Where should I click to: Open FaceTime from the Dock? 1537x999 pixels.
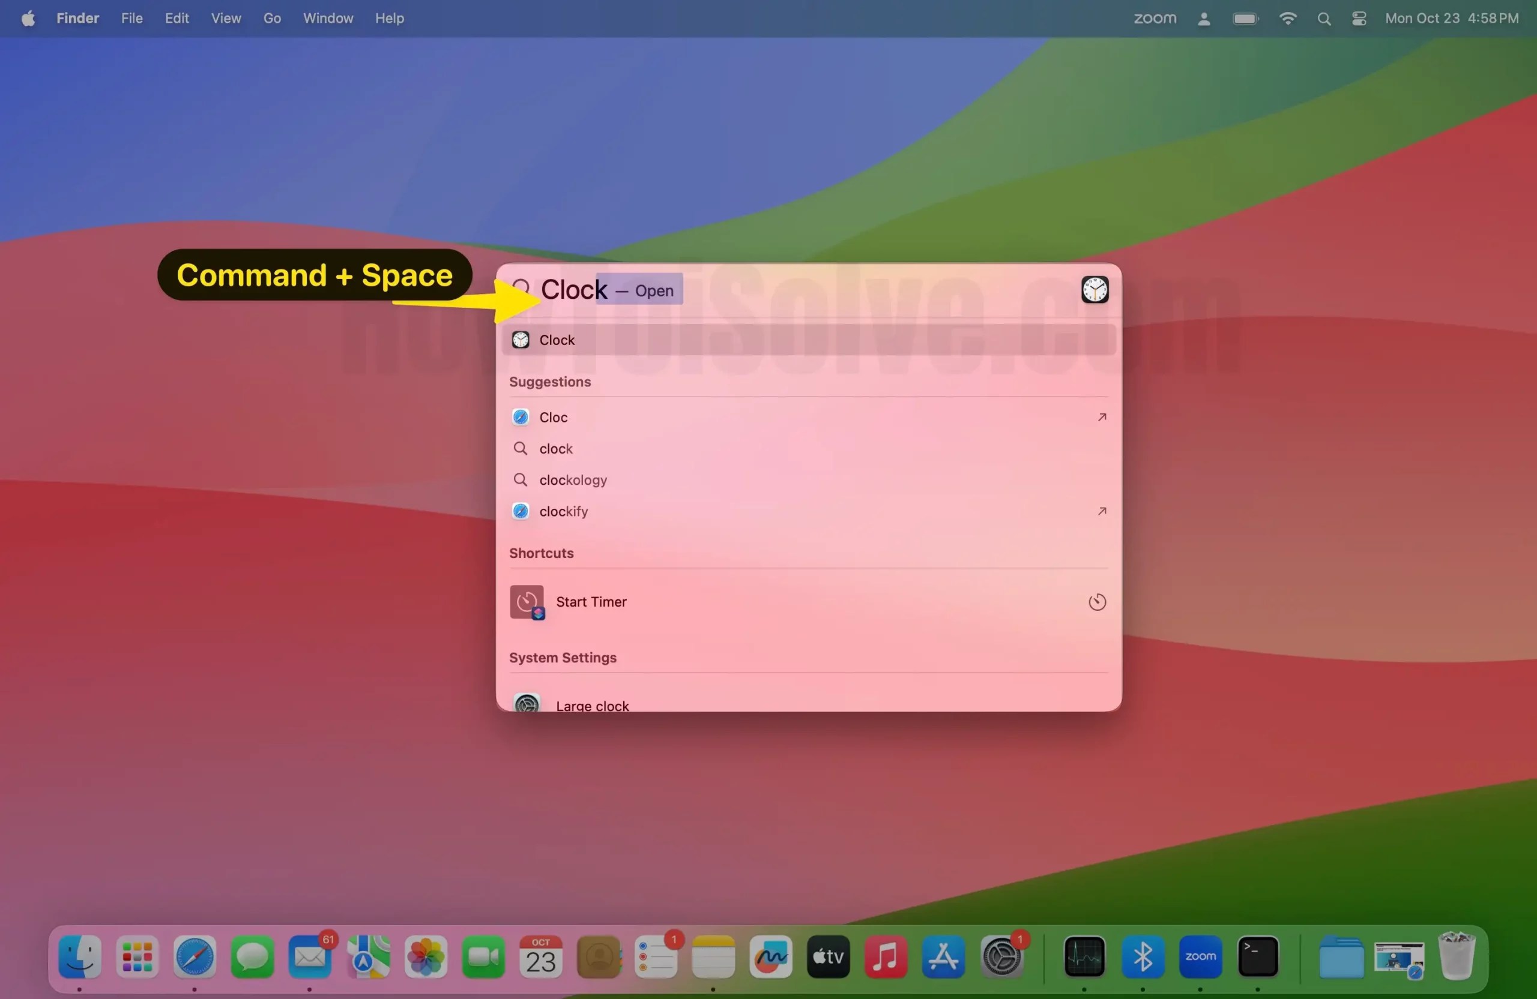(x=482, y=958)
